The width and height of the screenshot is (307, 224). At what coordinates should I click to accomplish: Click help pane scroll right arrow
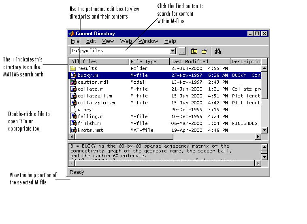point(258,163)
